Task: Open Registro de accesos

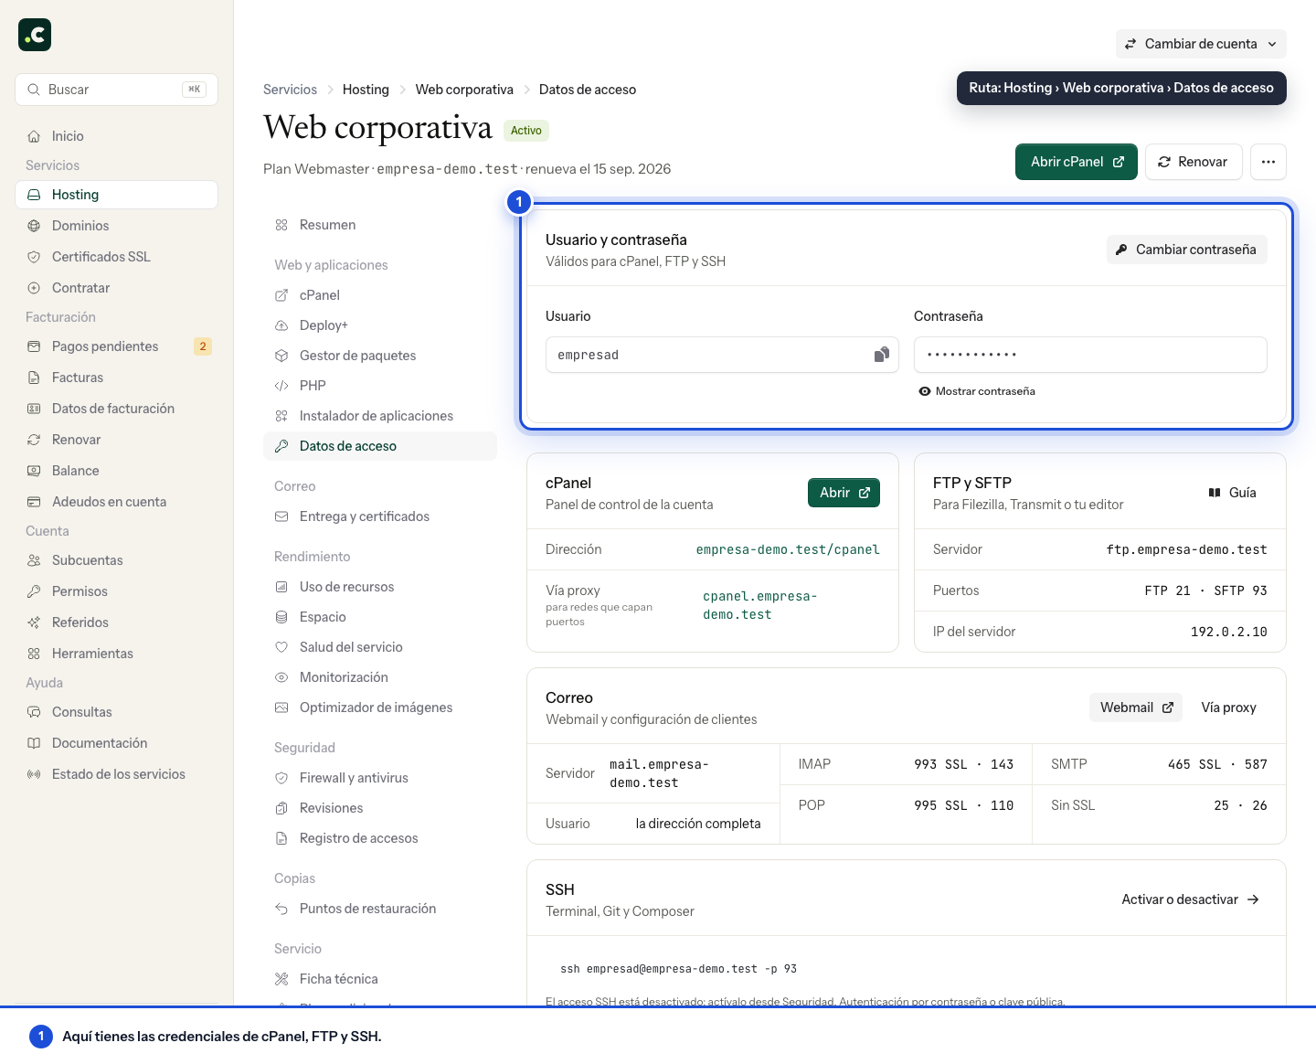Action: pos(380,838)
